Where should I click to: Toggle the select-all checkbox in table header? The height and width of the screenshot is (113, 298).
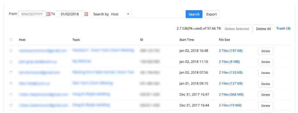pyautogui.click(x=11, y=40)
